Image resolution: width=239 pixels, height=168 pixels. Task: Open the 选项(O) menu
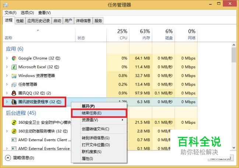click(27, 13)
